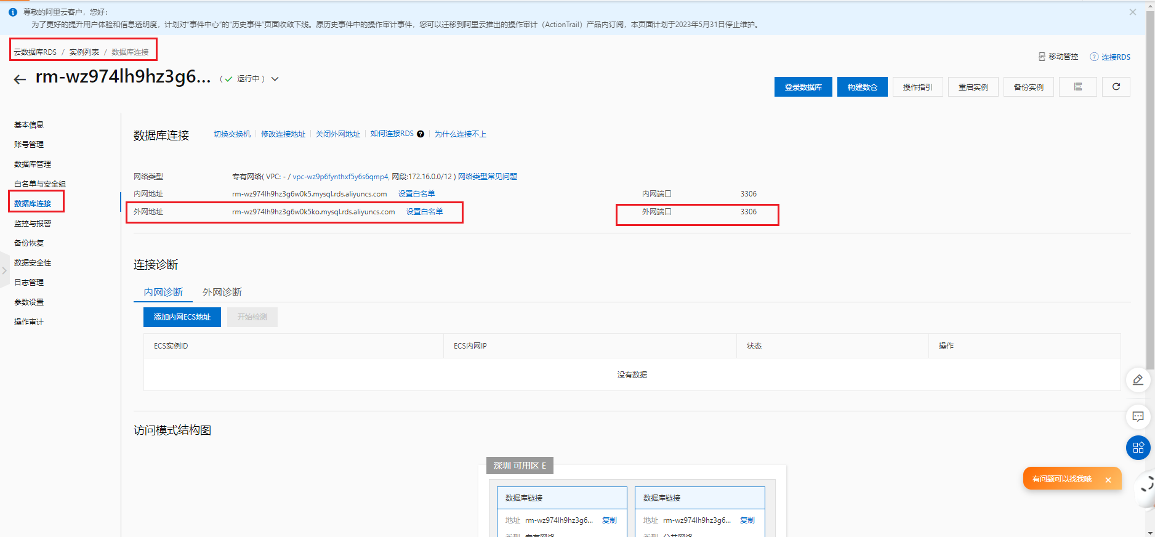Select 数据库连接 in sidebar
1155x537 pixels.
coord(33,203)
